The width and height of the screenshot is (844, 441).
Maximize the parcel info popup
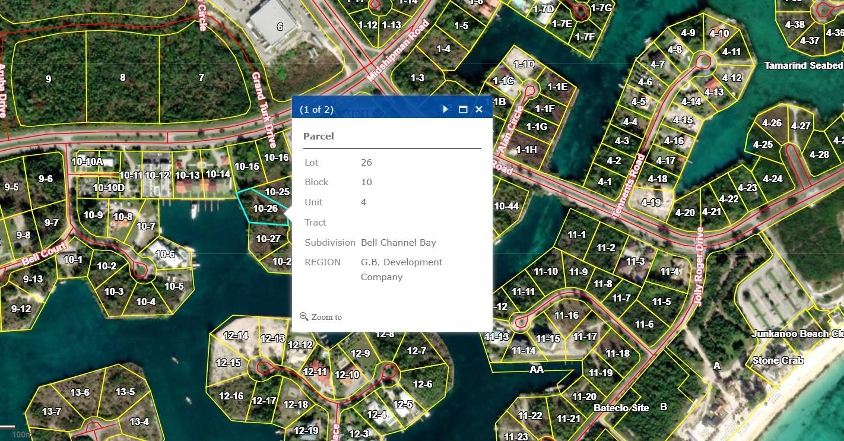pos(463,109)
